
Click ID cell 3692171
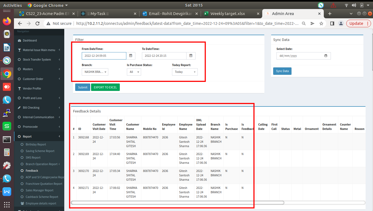click(83, 188)
